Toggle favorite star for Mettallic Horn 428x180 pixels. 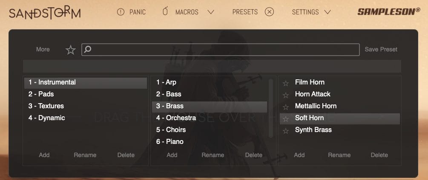(x=286, y=107)
